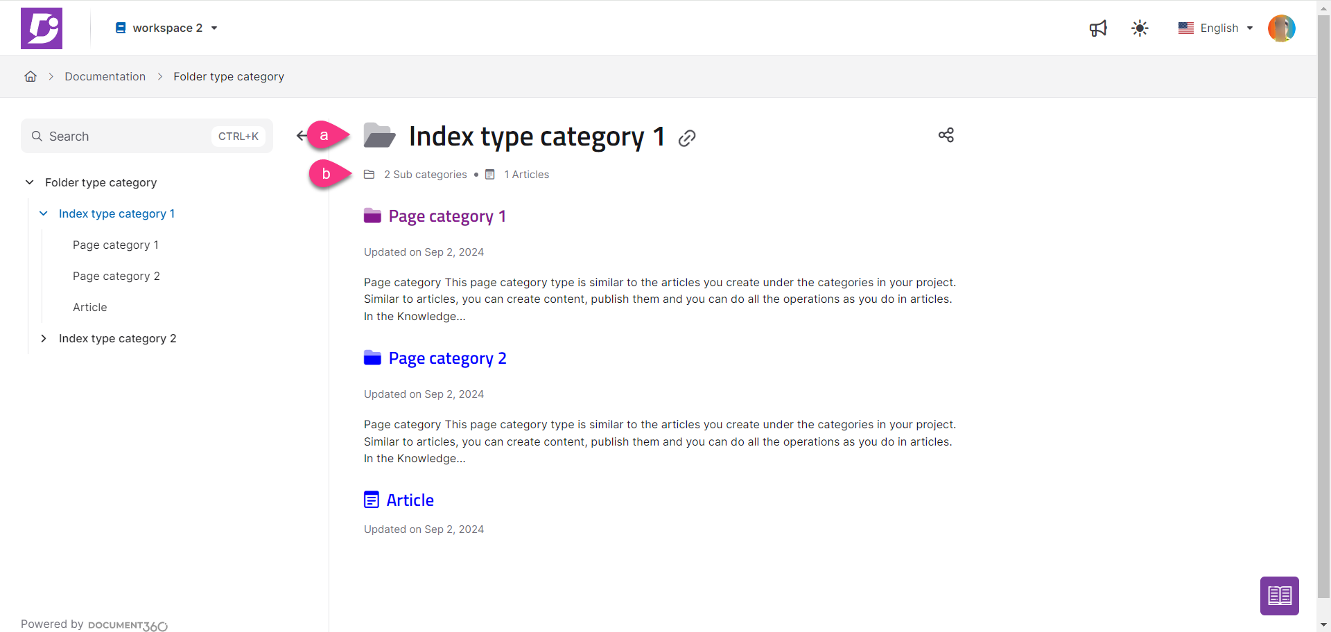Click the blue Page category 2 folder icon

click(372, 358)
